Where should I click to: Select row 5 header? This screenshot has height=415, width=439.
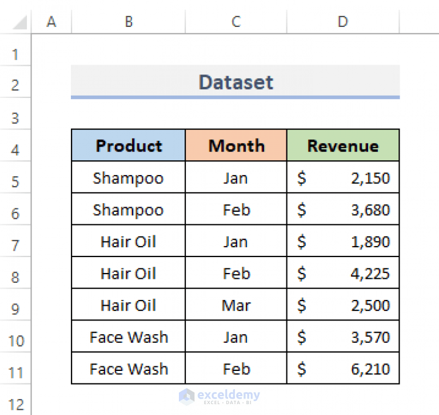coord(15,177)
